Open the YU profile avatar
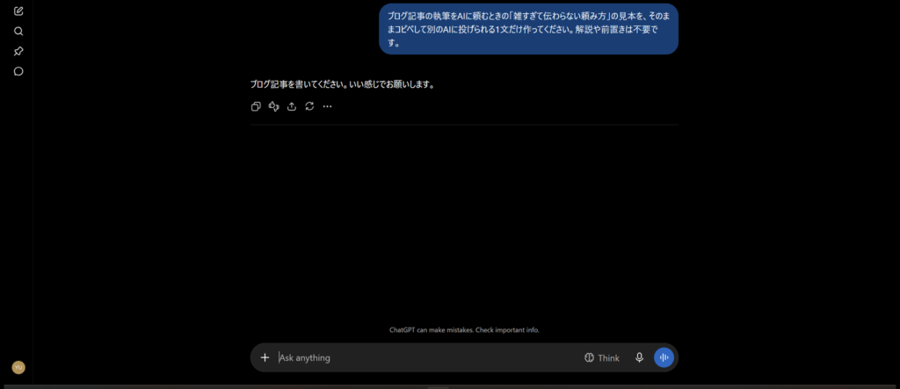The height and width of the screenshot is (389, 900). [x=18, y=367]
